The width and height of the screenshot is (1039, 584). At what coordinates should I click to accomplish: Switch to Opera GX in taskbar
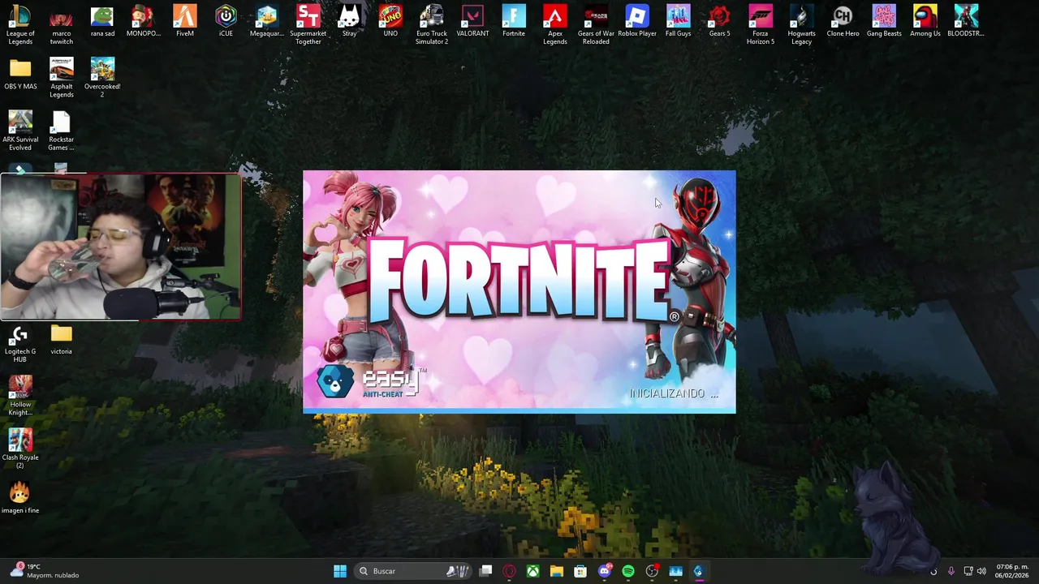click(509, 571)
